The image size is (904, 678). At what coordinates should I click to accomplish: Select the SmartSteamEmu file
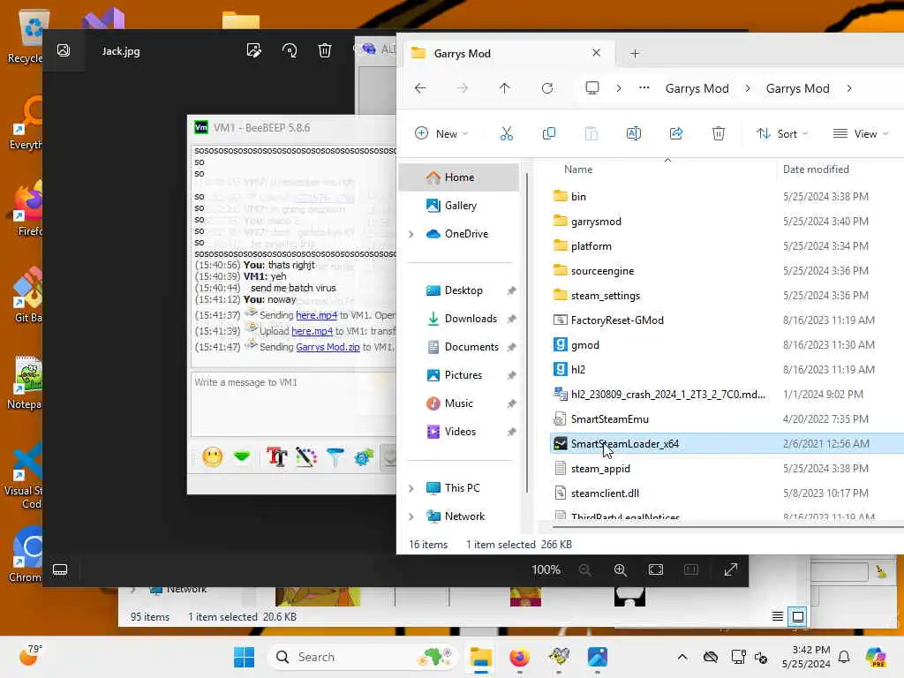point(610,419)
